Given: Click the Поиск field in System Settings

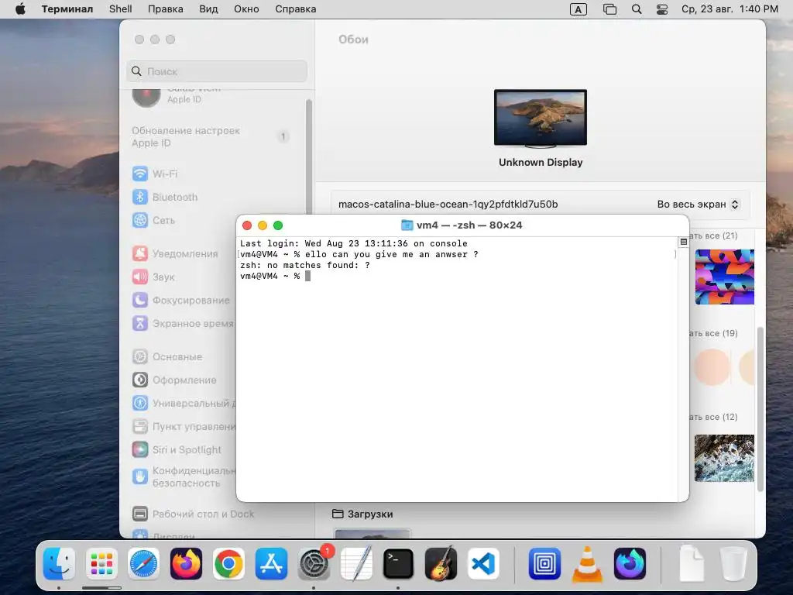Looking at the screenshot, I should [217, 71].
